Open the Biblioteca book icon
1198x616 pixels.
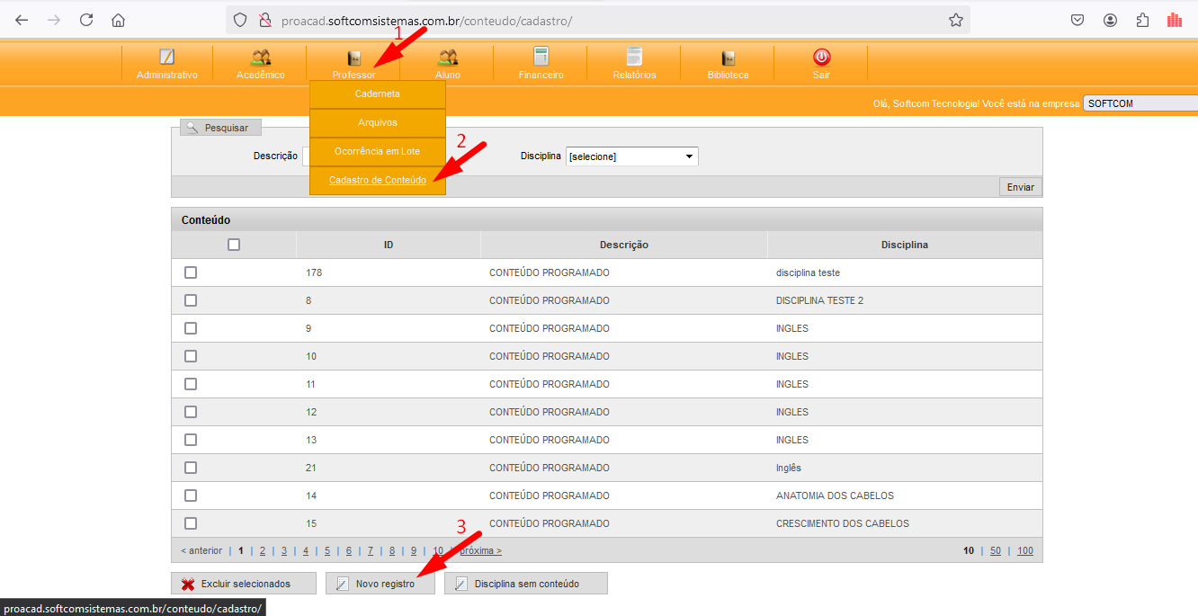coord(728,58)
